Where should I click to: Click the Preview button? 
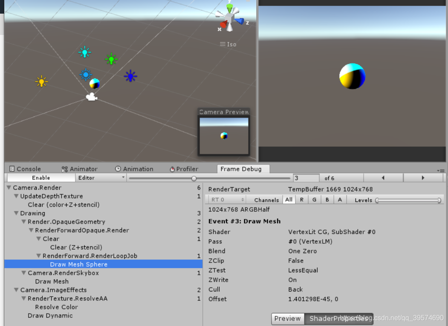tap(287, 318)
